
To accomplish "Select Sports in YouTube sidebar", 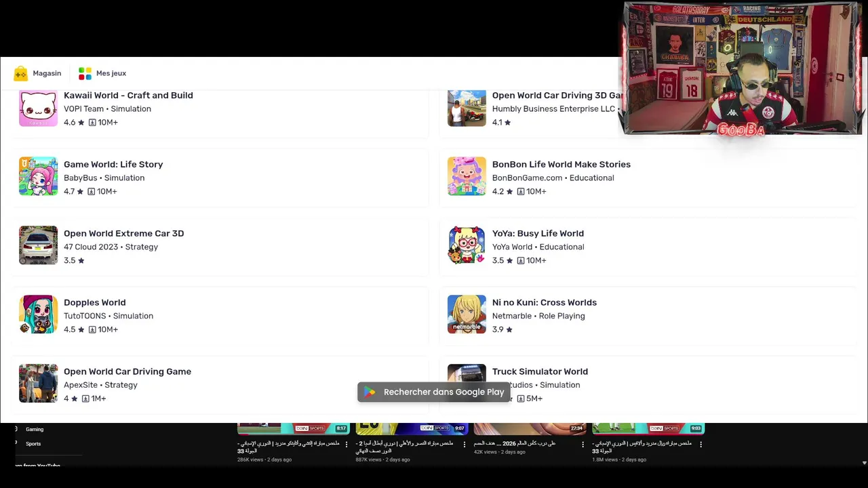I will 33,444.
